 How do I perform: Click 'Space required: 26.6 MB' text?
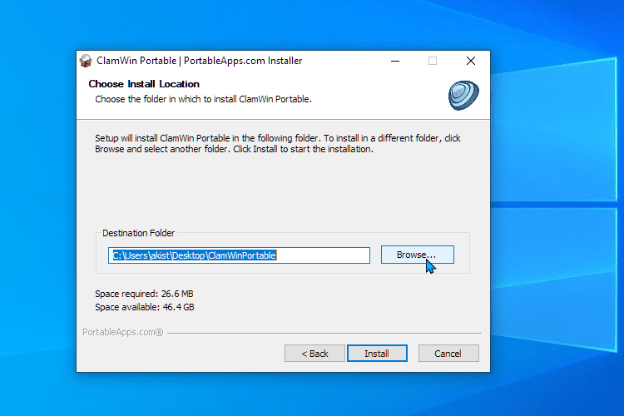pyautogui.click(x=144, y=294)
